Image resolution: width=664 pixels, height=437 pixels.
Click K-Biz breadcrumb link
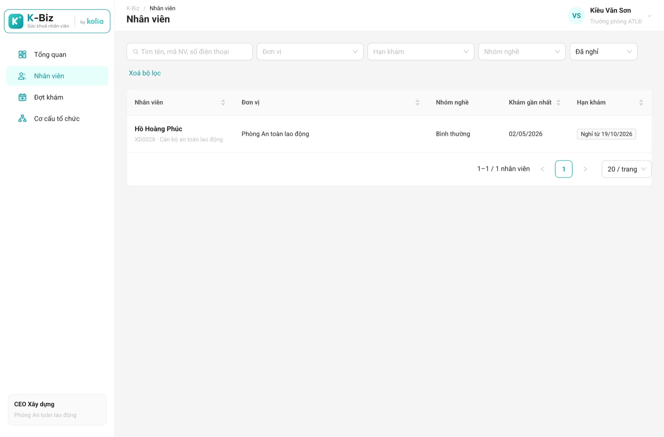pos(133,8)
